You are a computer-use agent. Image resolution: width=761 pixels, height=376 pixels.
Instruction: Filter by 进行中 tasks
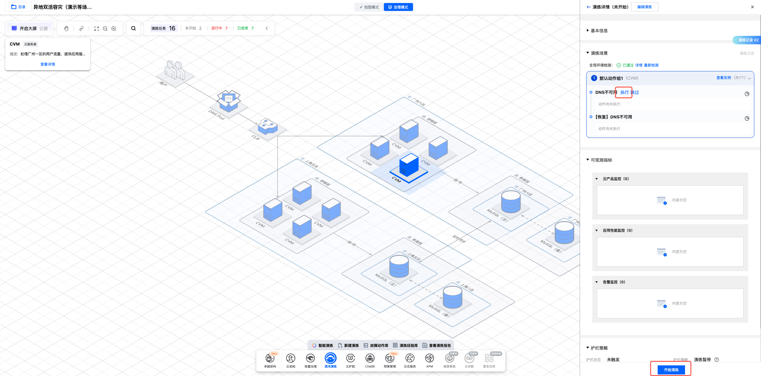(219, 28)
